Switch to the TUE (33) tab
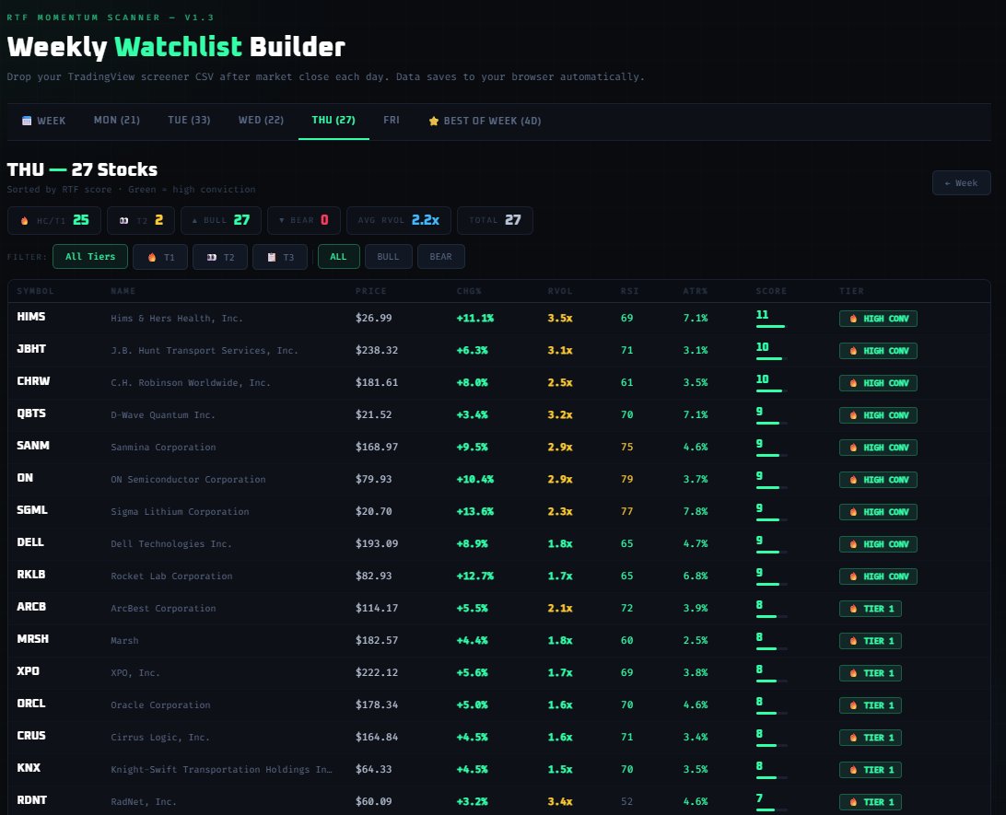This screenshot has width=1006, height=815. [189, 121]
